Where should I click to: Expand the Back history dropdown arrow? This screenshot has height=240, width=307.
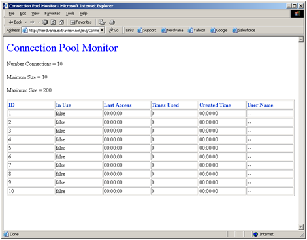(x=25, y=22)
